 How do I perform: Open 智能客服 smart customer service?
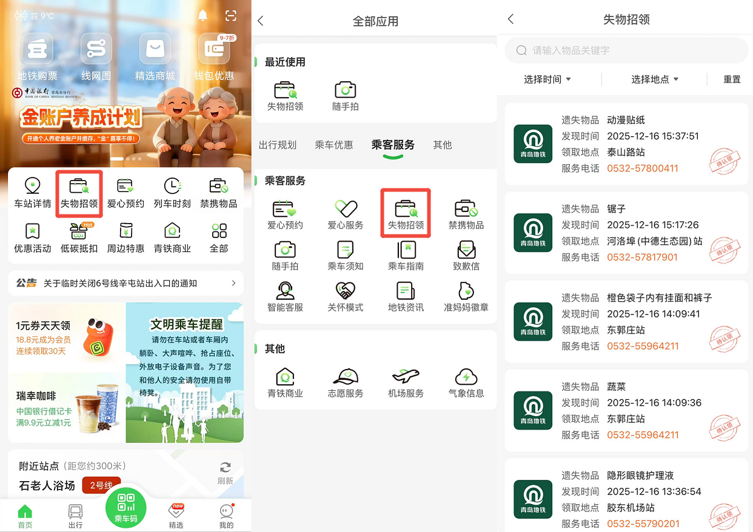pos(285,297)
